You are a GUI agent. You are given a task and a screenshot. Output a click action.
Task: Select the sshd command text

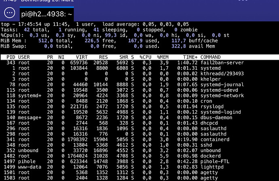[x=206, y=145]
